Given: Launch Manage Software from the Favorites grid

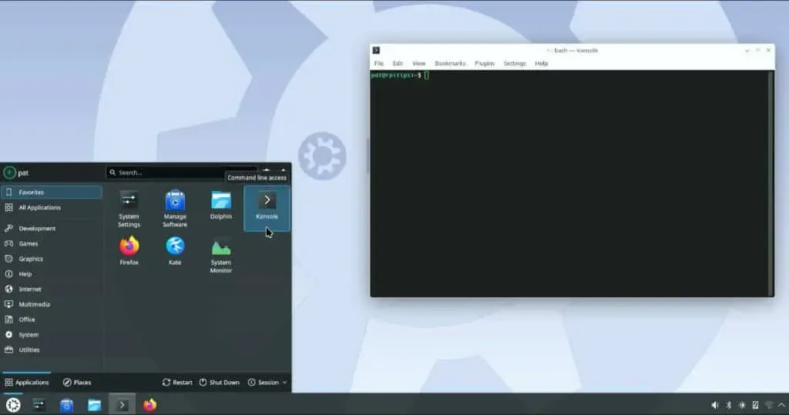Looking at the screenshot, I should 175,209.
